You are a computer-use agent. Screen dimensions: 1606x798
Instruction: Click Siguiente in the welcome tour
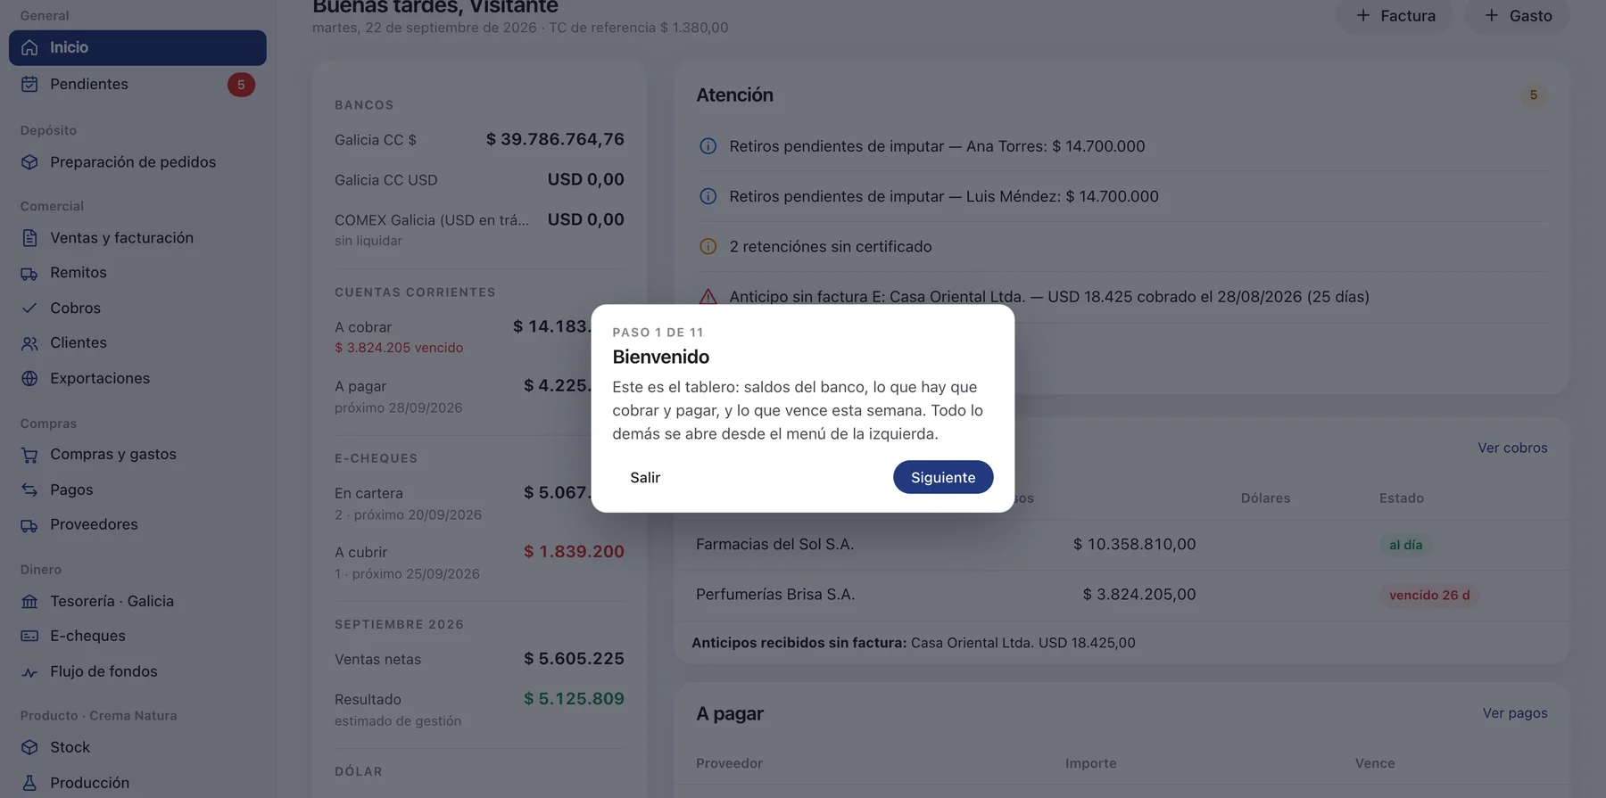pyautogui.click(x=943, y=477)
